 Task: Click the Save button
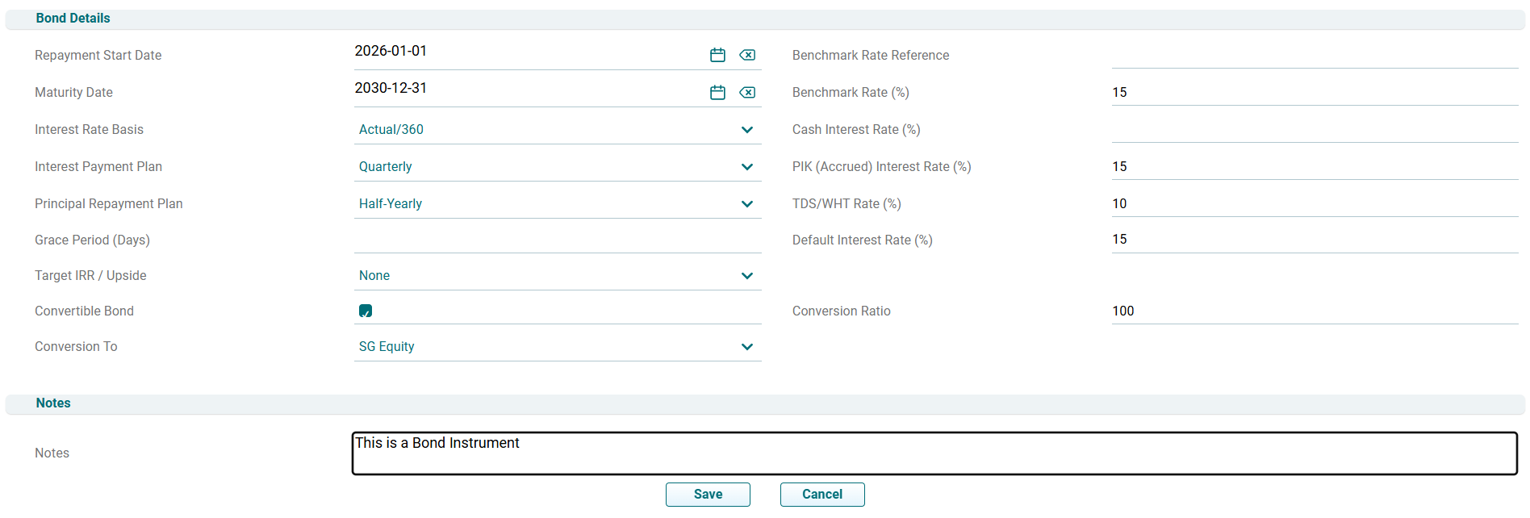[708, 495]
